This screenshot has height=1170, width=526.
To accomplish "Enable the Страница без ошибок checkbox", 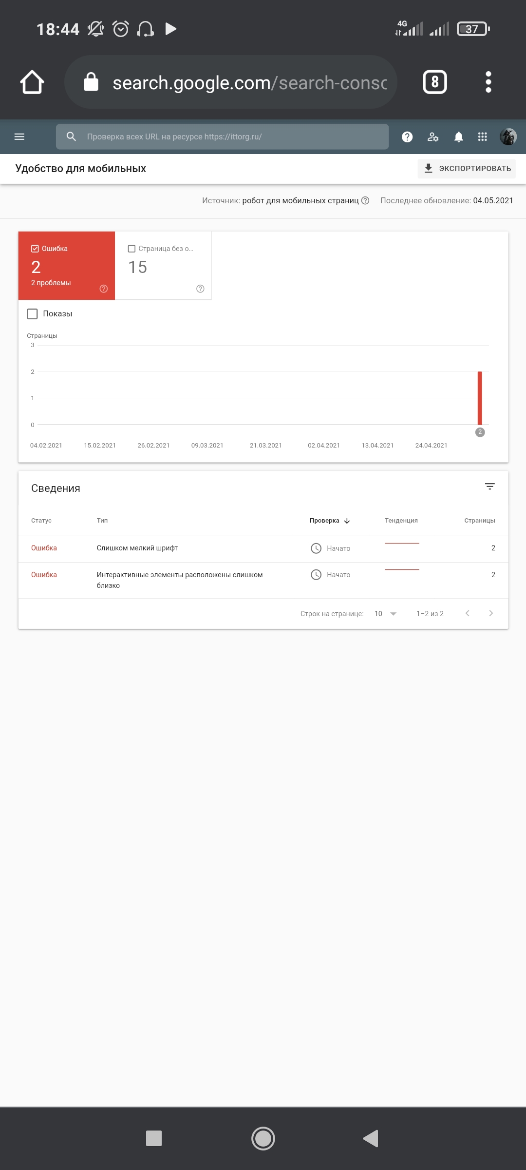I will pyautogui.click(x=131, y=249).
